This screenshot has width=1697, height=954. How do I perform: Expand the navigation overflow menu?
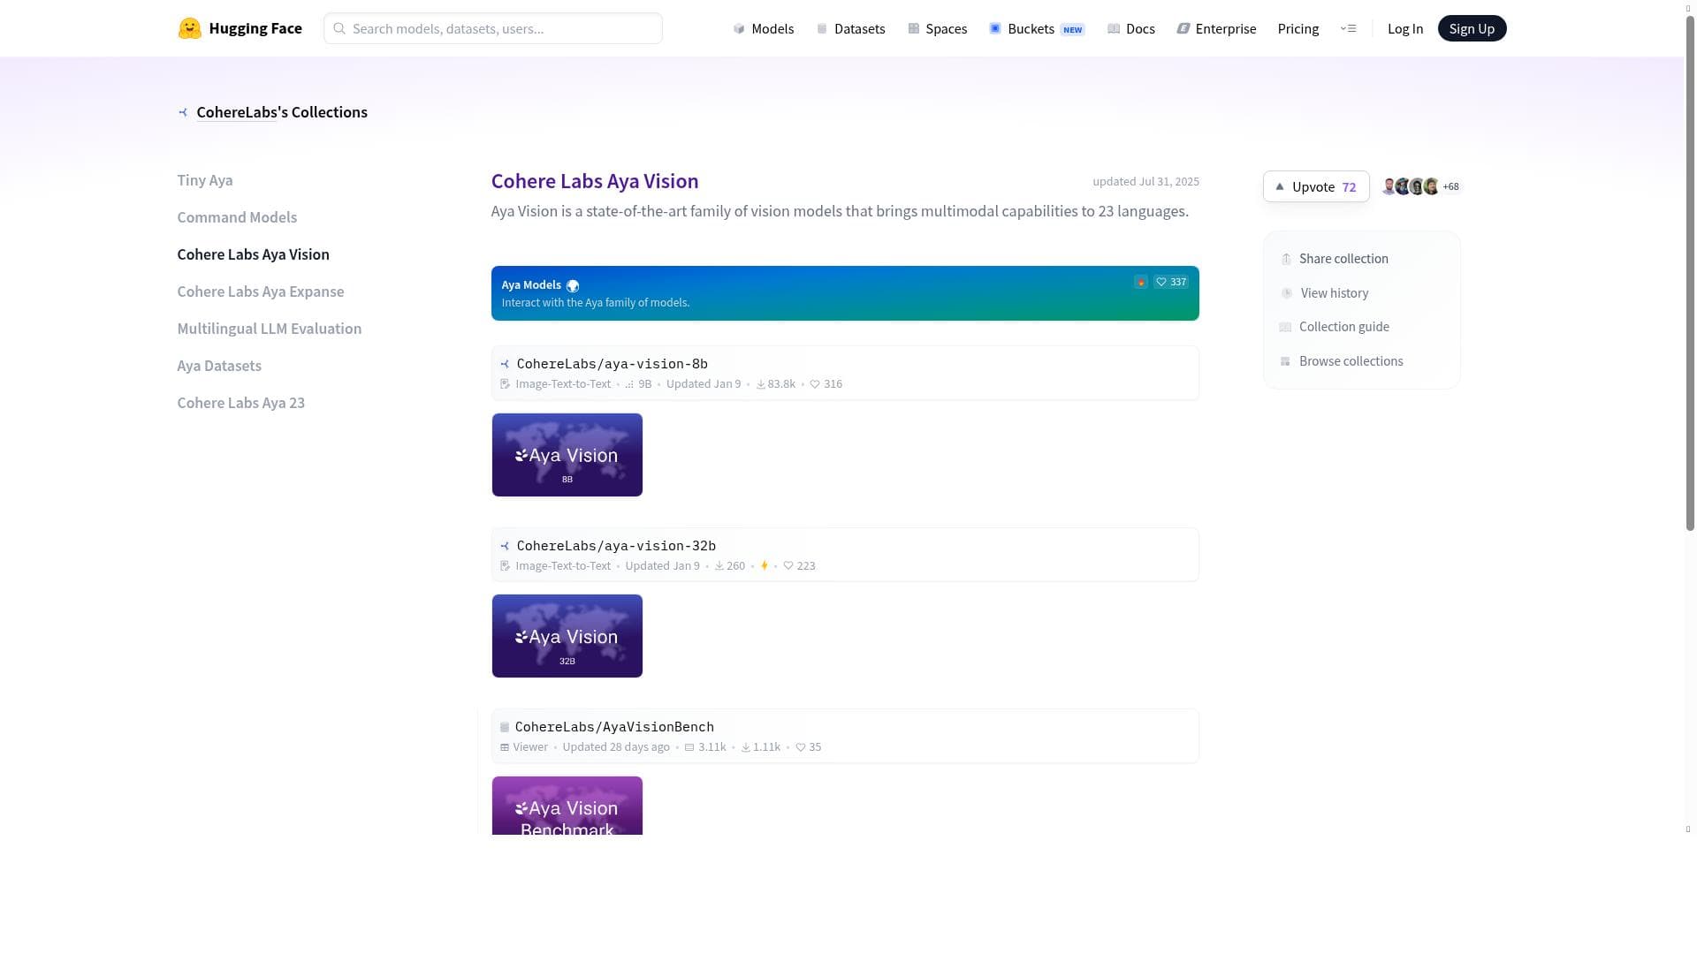click(x=1348, y=28)
